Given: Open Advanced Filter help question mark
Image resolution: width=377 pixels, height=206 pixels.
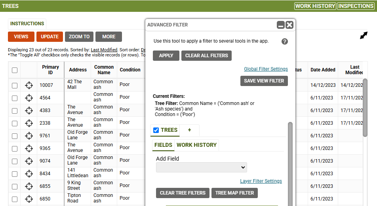Looking at the screenshot, I should (285, 41).
